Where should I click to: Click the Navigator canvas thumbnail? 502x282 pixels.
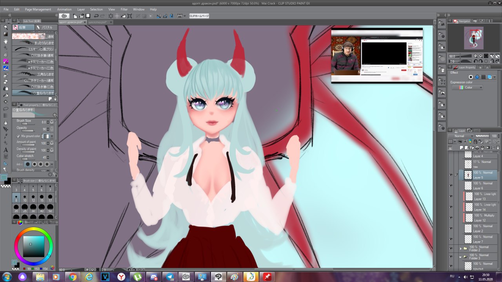pos(473,38)
